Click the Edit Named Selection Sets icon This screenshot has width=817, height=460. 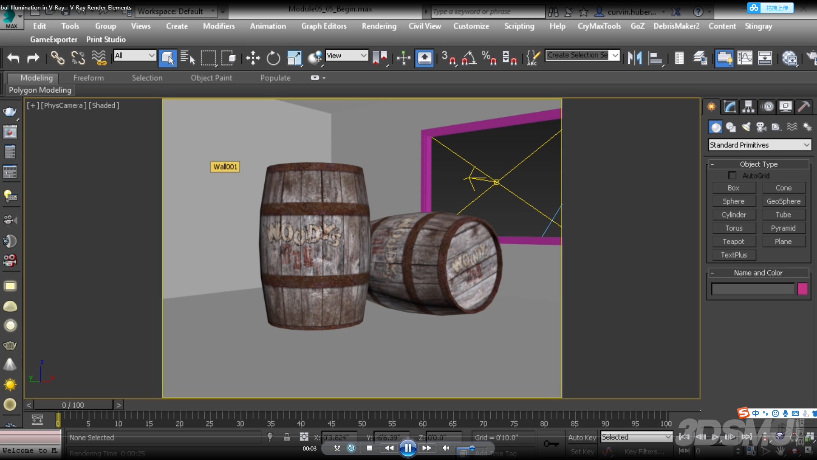pos(533,58)
